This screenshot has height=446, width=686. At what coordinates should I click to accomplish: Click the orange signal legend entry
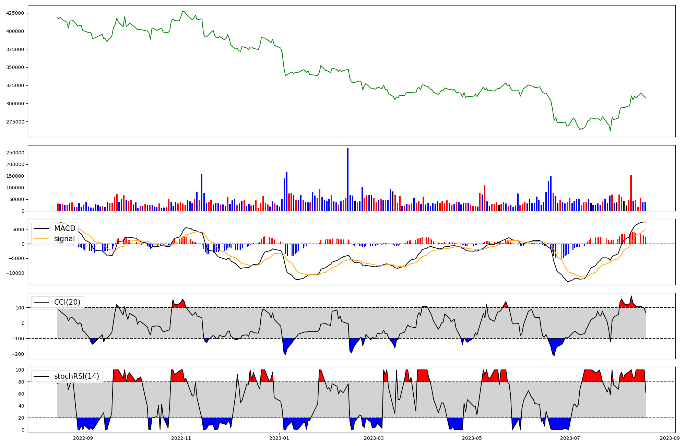[64, 239]
